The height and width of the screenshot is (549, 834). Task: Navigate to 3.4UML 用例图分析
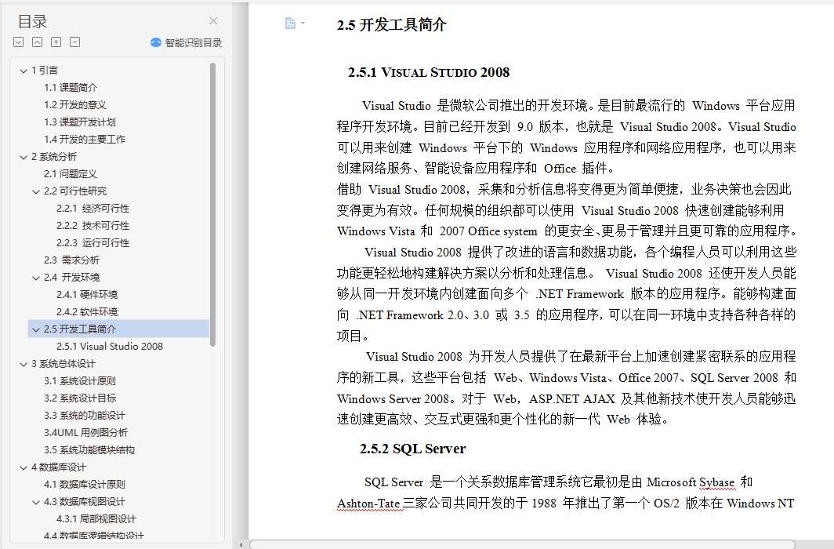pyautogui.click(x=85, y=432)
